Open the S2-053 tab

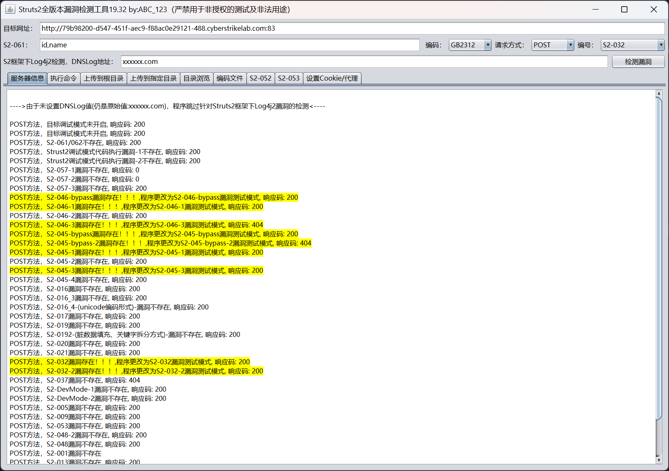point(289,78)
